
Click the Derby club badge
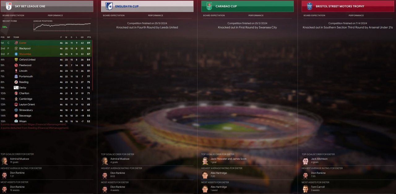pos(16,88)
